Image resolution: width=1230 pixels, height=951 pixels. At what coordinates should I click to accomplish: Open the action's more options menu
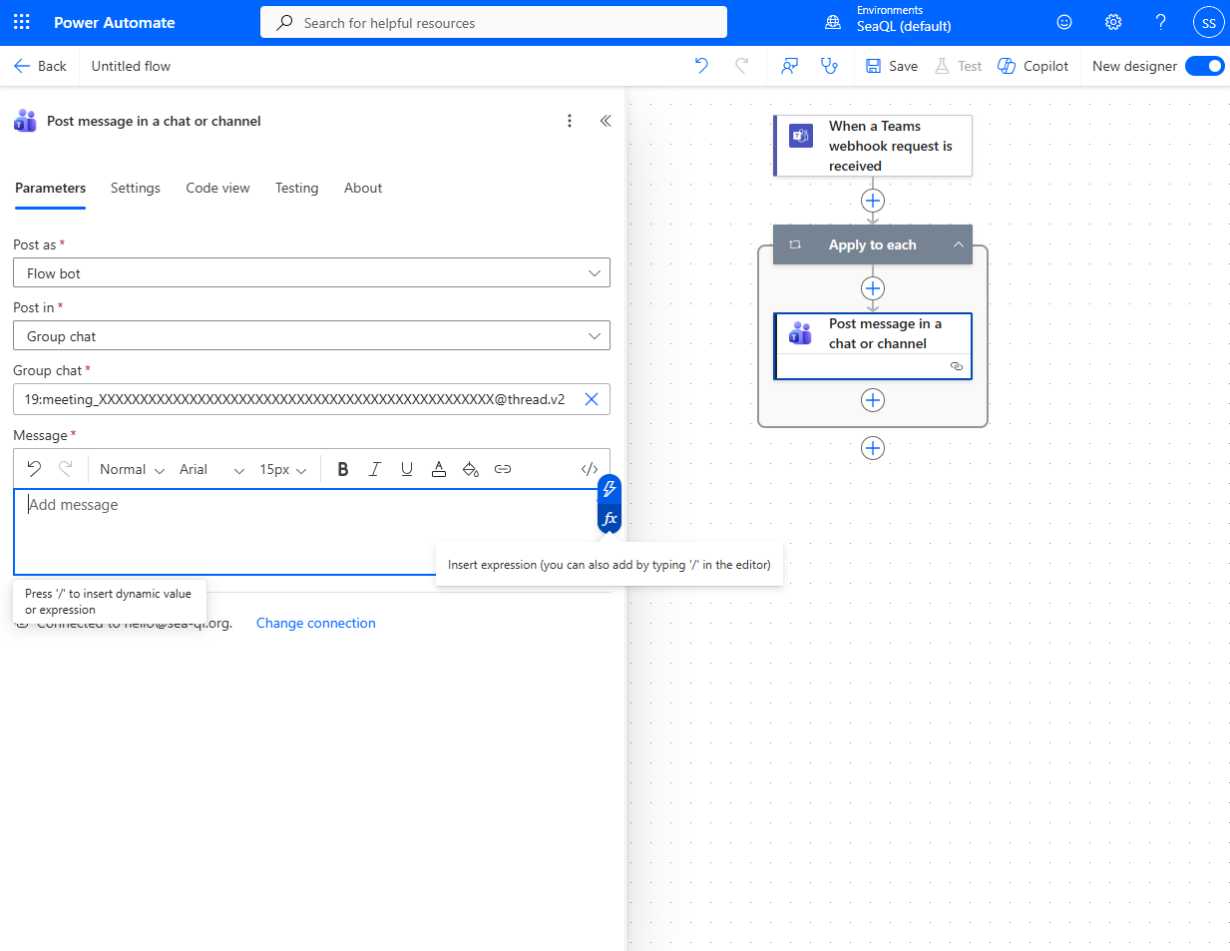[570, 121]
